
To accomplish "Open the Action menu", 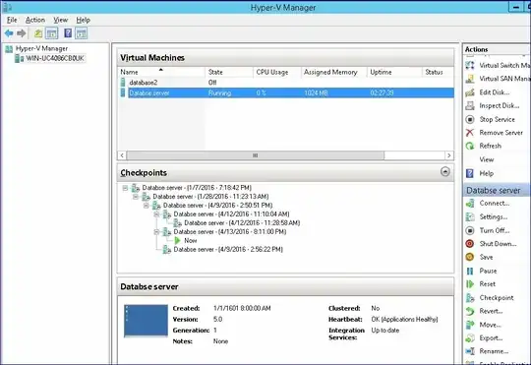I will point(35,20).
